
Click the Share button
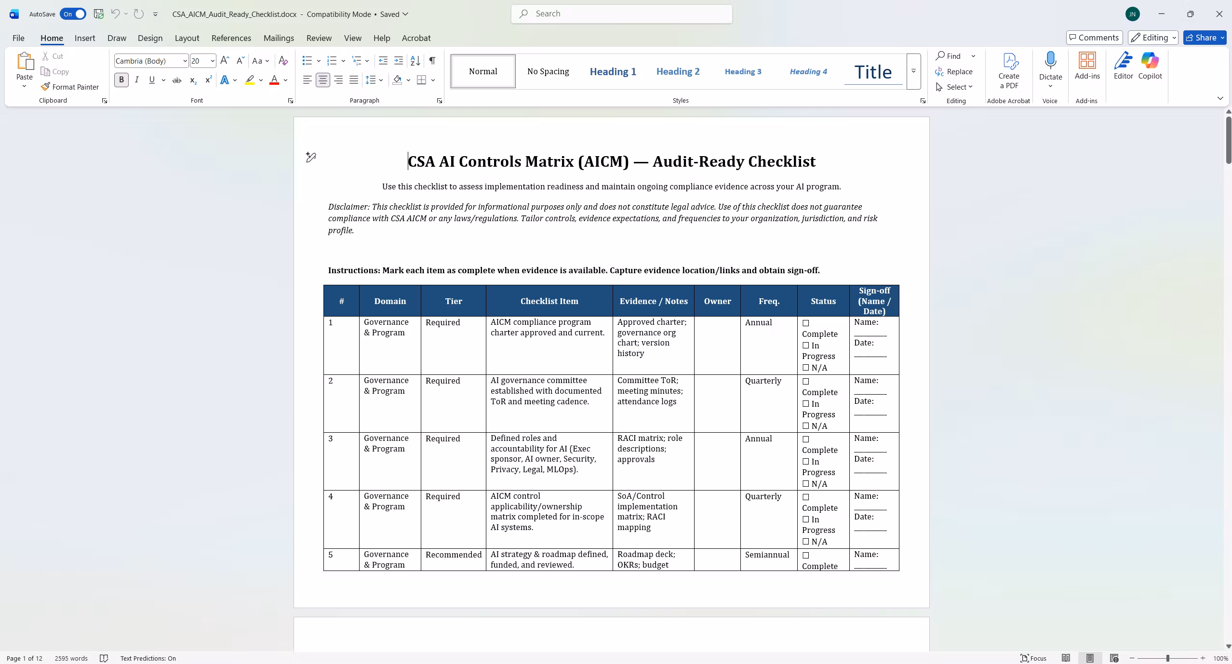[1205, 38]
